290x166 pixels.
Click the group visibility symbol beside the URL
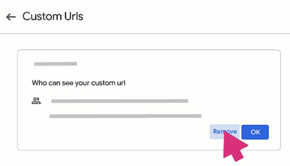click(36, 100)
